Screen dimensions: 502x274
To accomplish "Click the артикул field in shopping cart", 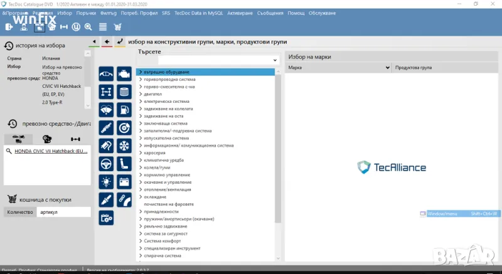I will tap(64, 213).
